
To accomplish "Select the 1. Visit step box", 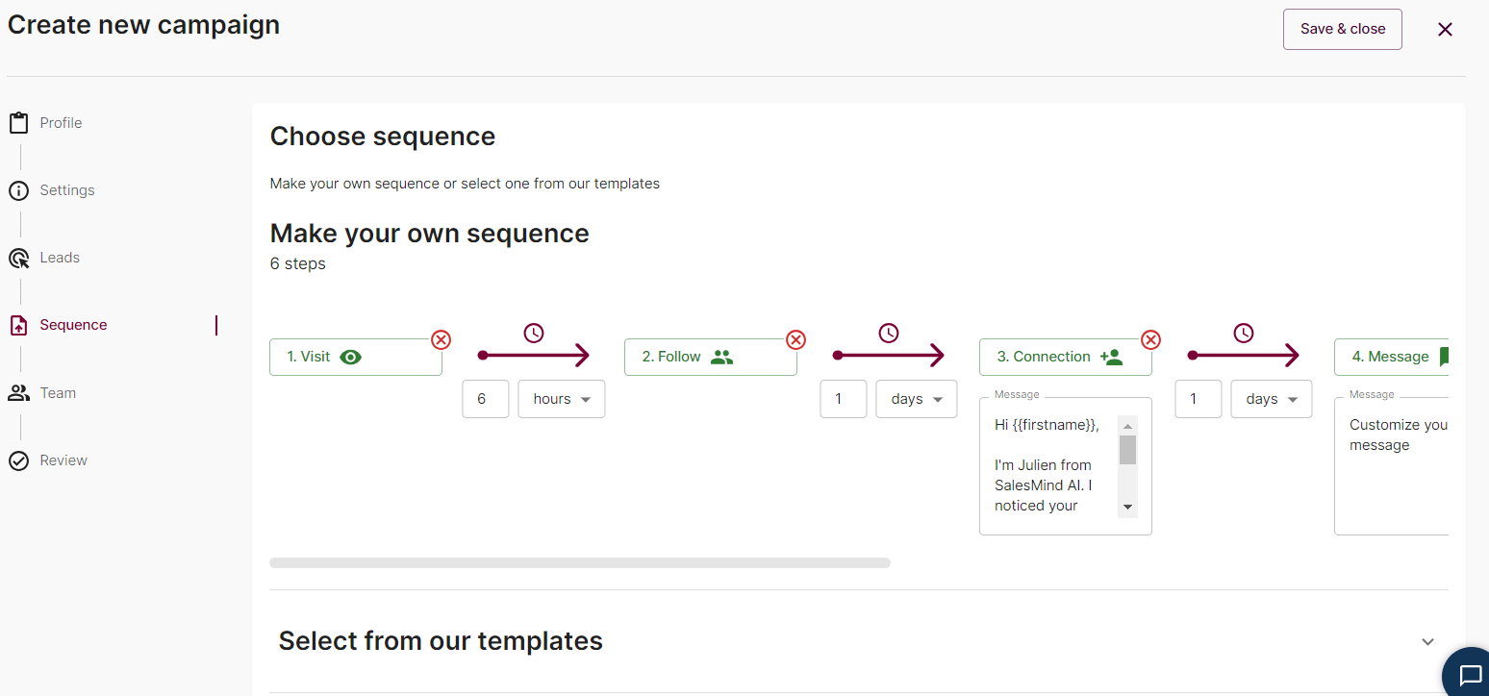I will [x=356, y=357].
